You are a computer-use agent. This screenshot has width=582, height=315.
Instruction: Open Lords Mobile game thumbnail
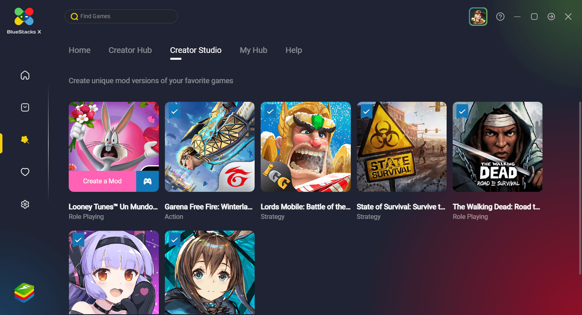point(306,147)
